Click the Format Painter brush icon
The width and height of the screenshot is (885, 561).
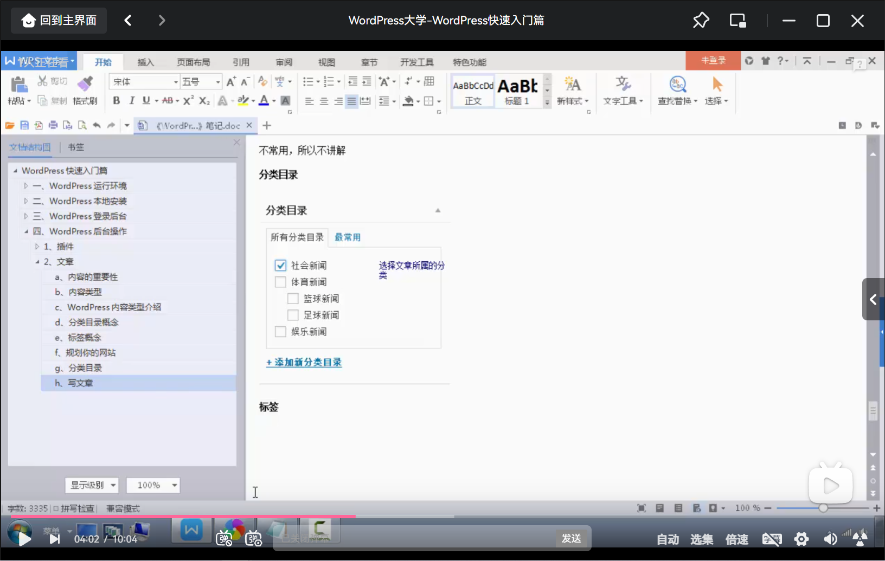(x=85, y=83)
